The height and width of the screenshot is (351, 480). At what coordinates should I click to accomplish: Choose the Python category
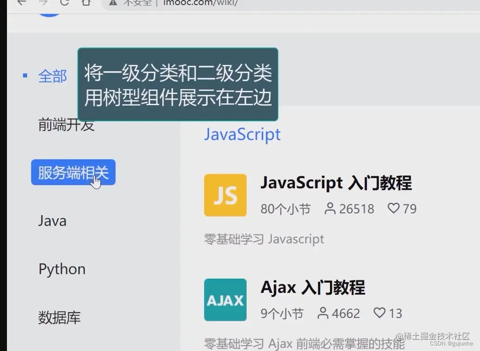tap(62, 269)
